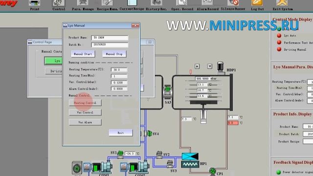Click the Lyo Auto red indicator
Image resolution: width=313 pixels, height=176 pixels.
pos(279,36)
